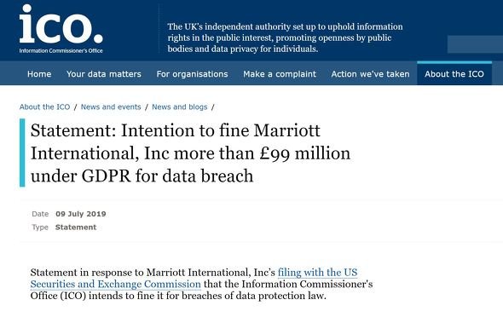Click the ICO logo in the header
This screenshot has width=503, height=311.
coord(61,28)
